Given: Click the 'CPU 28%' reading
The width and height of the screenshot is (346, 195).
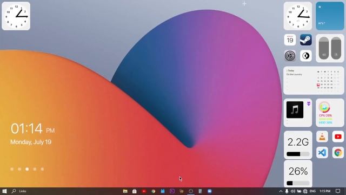Looking at the screenshot, I should pyautogui.click(x=325, y=115).
